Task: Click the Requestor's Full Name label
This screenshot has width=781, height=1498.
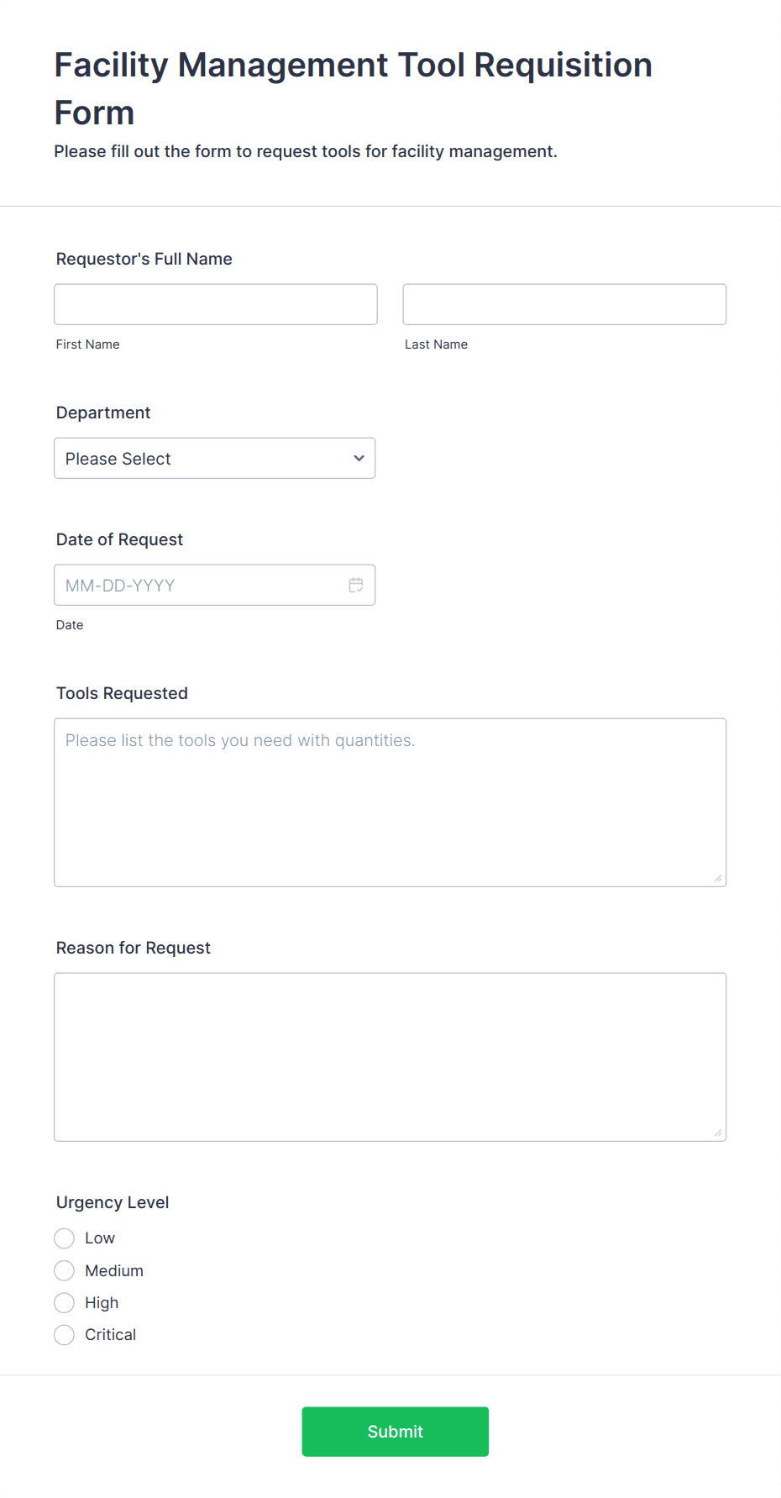Action: pos(144,259)
